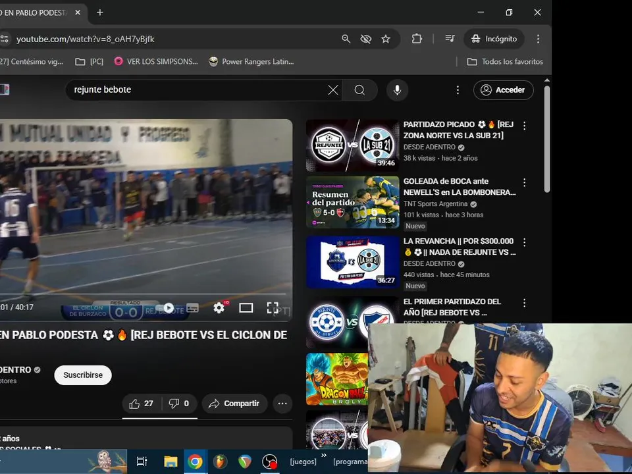Viewport: 632px width, 474px height.
Task: Open the green shield icon app in the taskbar
Action: coord(245,461)
